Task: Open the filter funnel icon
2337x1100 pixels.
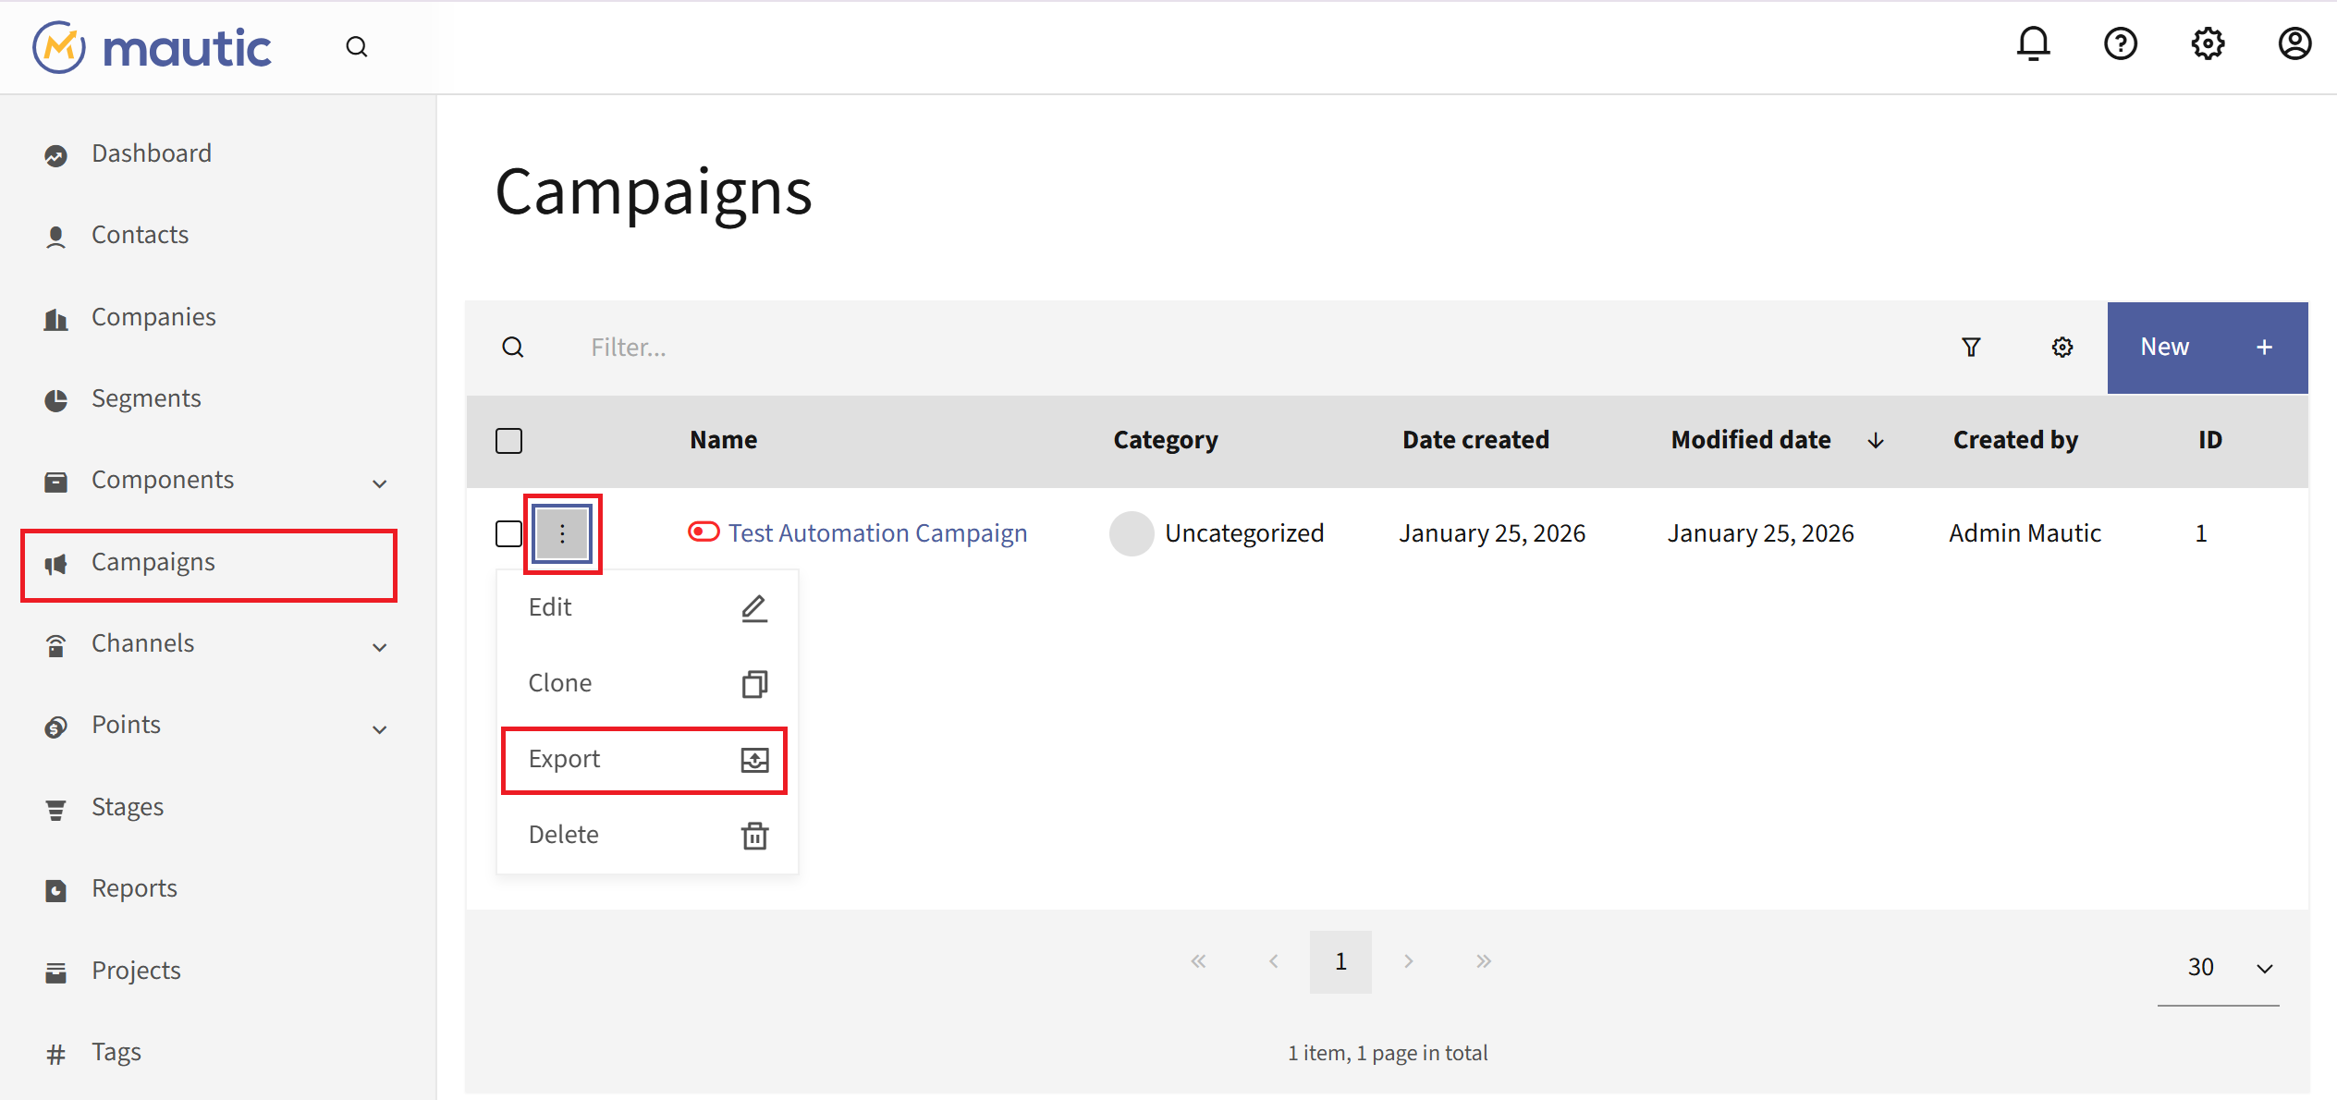Action: pos(1971,347)
